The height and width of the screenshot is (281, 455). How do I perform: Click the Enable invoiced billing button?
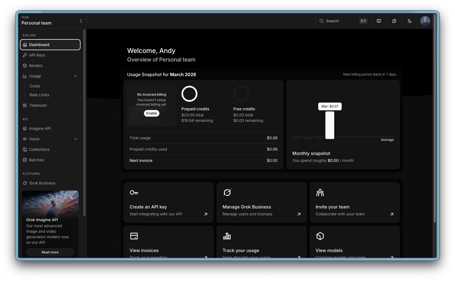tap(152, 113)
